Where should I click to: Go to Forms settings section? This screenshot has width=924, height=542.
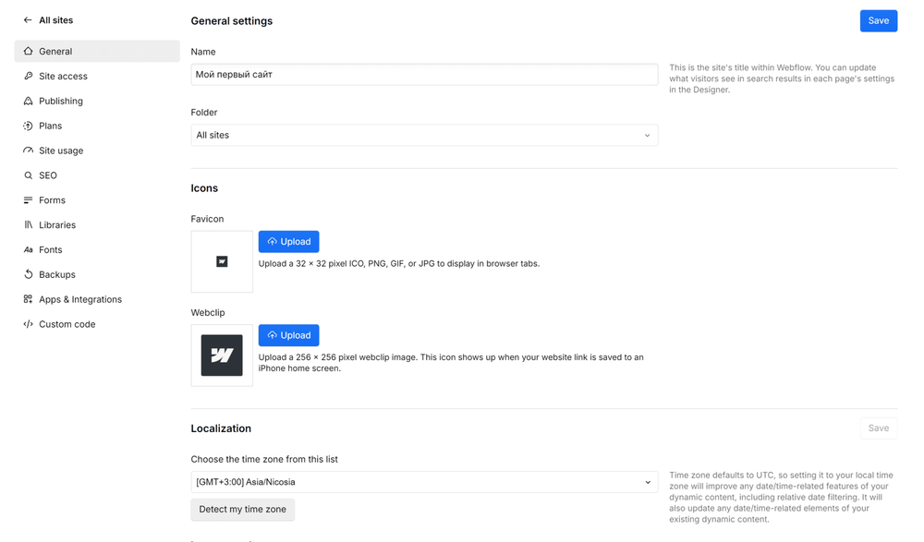(x=52, y=200)
